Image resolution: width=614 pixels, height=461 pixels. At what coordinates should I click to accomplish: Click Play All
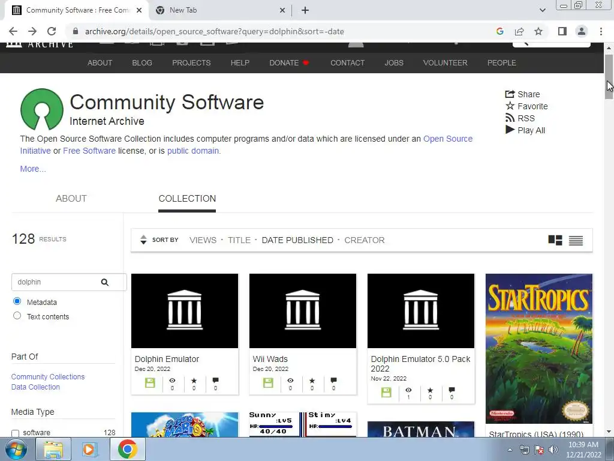coord(525,130)
